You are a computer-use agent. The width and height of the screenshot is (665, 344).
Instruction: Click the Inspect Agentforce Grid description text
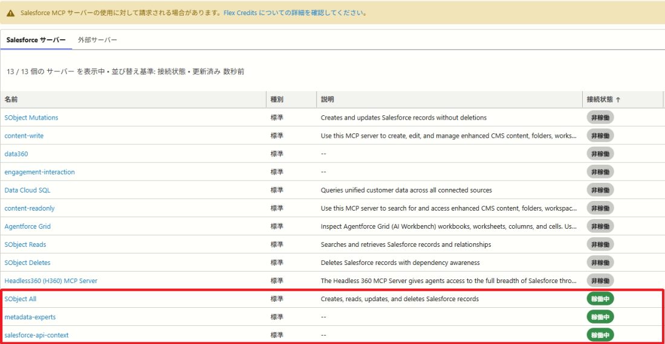pyautogui.click(x=449, y=226)
